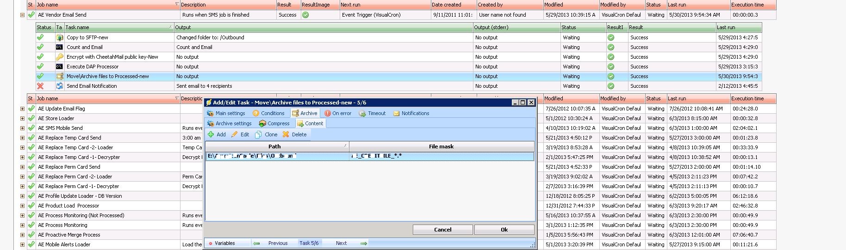Click the Delete red X icon
Image resolution: width=846 pixels, height=250 pixels.
pyautogui.click(x=286, y=134)
